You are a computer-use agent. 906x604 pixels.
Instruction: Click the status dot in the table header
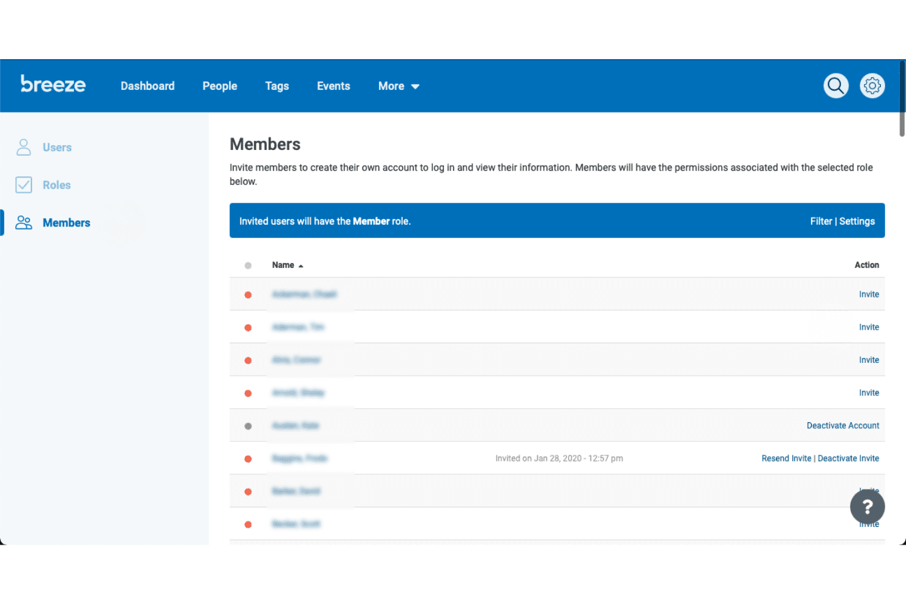pyautogui.click(x=248, y=266)
